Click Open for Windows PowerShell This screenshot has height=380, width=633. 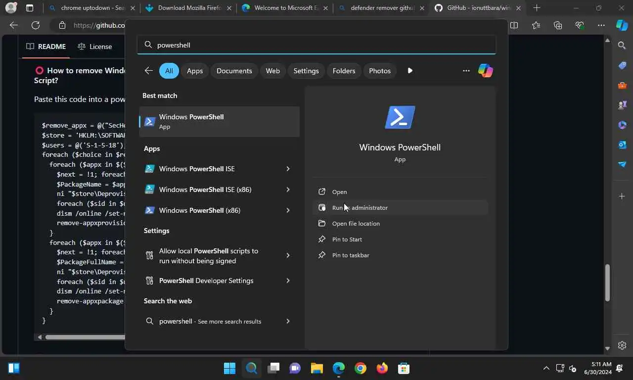tap(401, 192)
